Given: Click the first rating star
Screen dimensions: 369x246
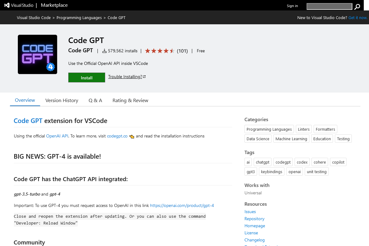Looking at the screenshot, I should click(x=147, y=51).
